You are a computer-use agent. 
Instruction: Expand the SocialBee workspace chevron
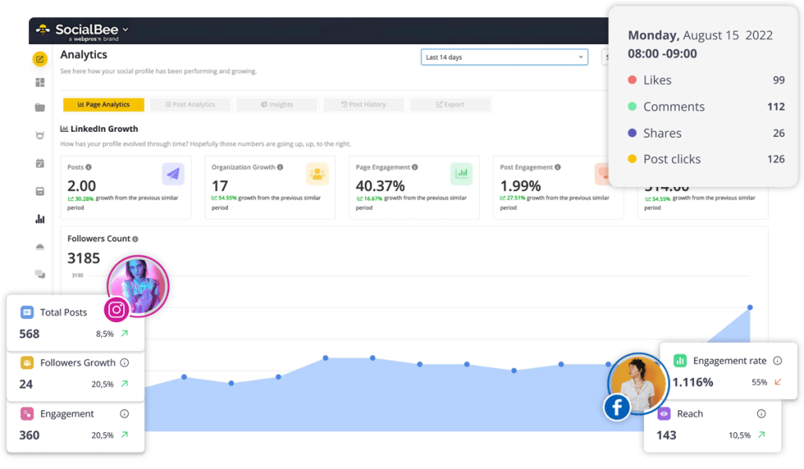point(126,30)
